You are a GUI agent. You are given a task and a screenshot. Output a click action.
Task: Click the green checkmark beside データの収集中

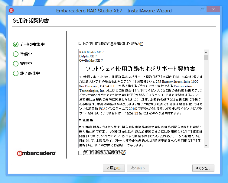pos(16,44)
